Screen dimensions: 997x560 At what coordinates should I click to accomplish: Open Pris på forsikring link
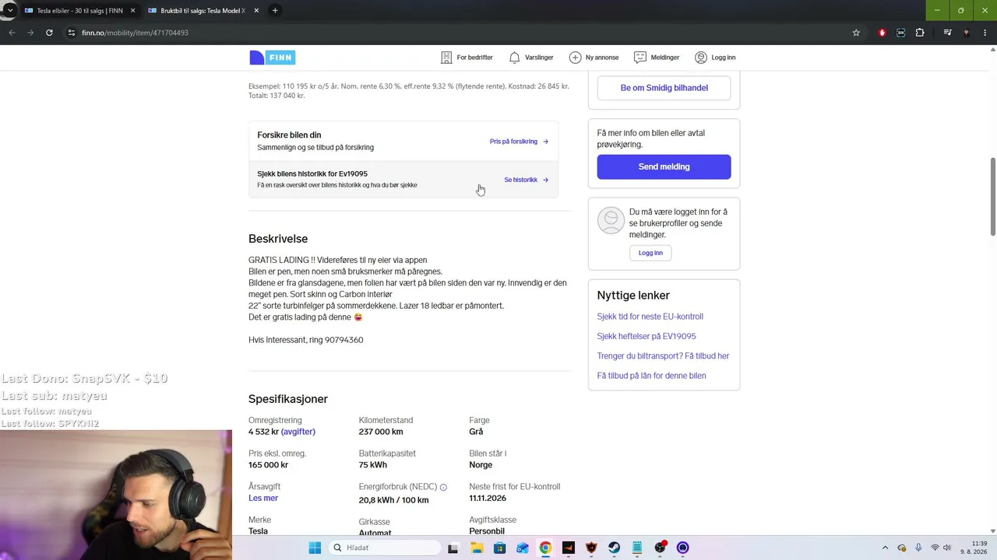(519, 142)
